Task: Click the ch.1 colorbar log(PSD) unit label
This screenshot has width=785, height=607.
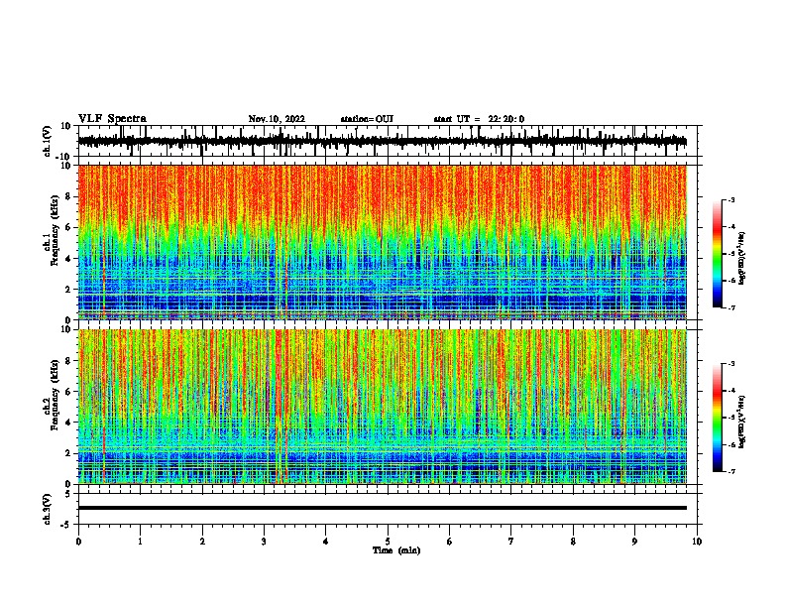Action: (x=742, y=258)
